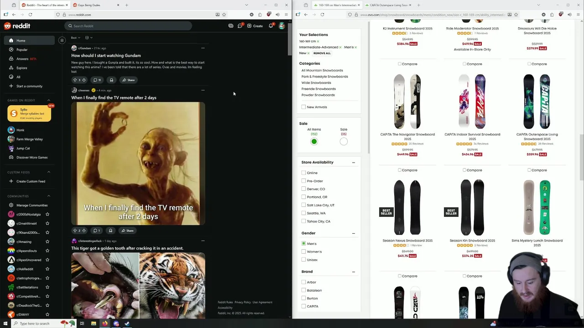Check the Burton brand checkbox
This screenshot has height=328, width=584.
(x=303, y=298)
